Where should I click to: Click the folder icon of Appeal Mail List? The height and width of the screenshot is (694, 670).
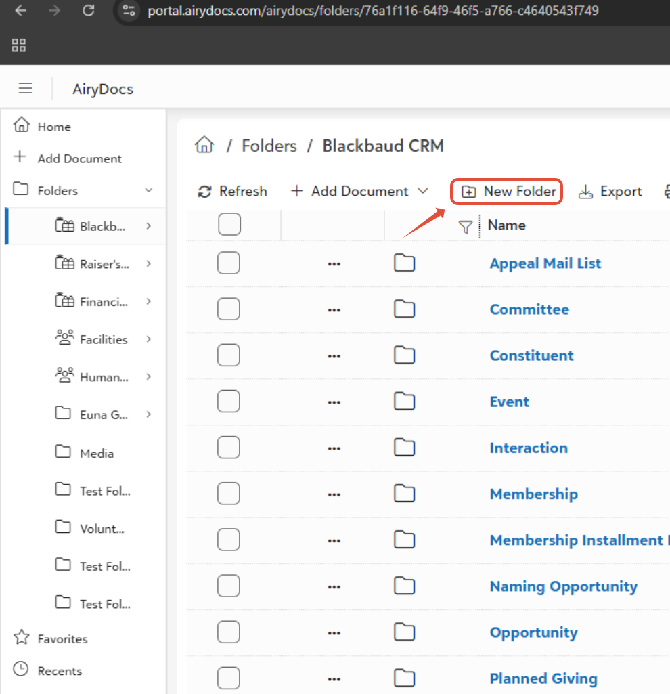[404, 263]
